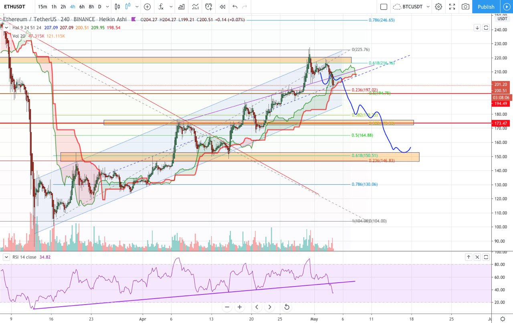
Task: Click the 0(225.76) fib label
Action: pos(360,50)
